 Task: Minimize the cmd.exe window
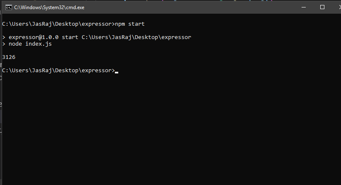point(304,7)
